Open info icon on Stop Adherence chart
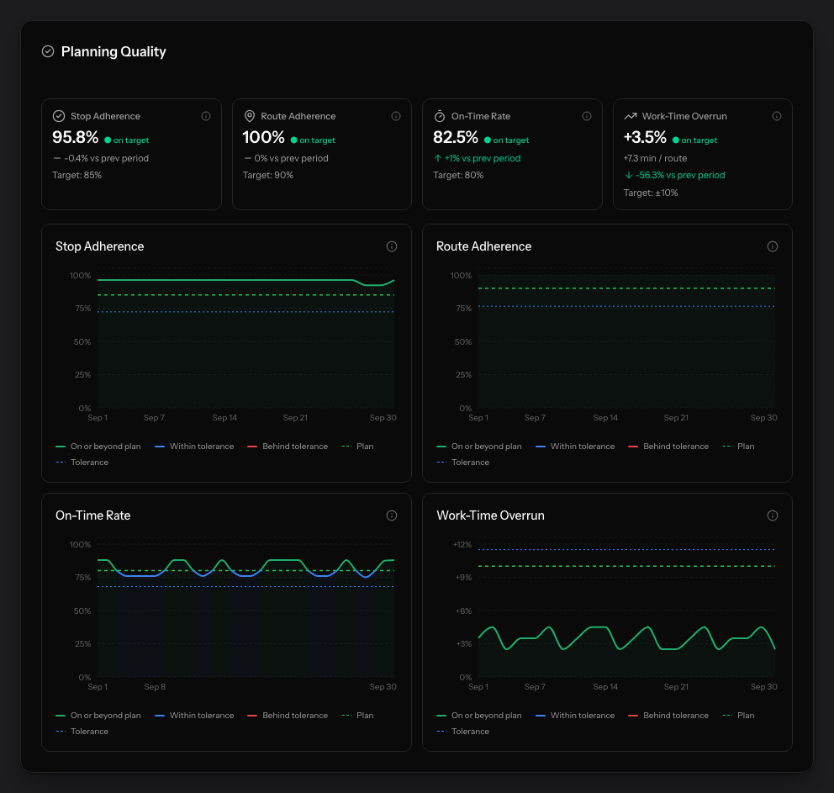834x793 pixels. (x=392, y=246)
